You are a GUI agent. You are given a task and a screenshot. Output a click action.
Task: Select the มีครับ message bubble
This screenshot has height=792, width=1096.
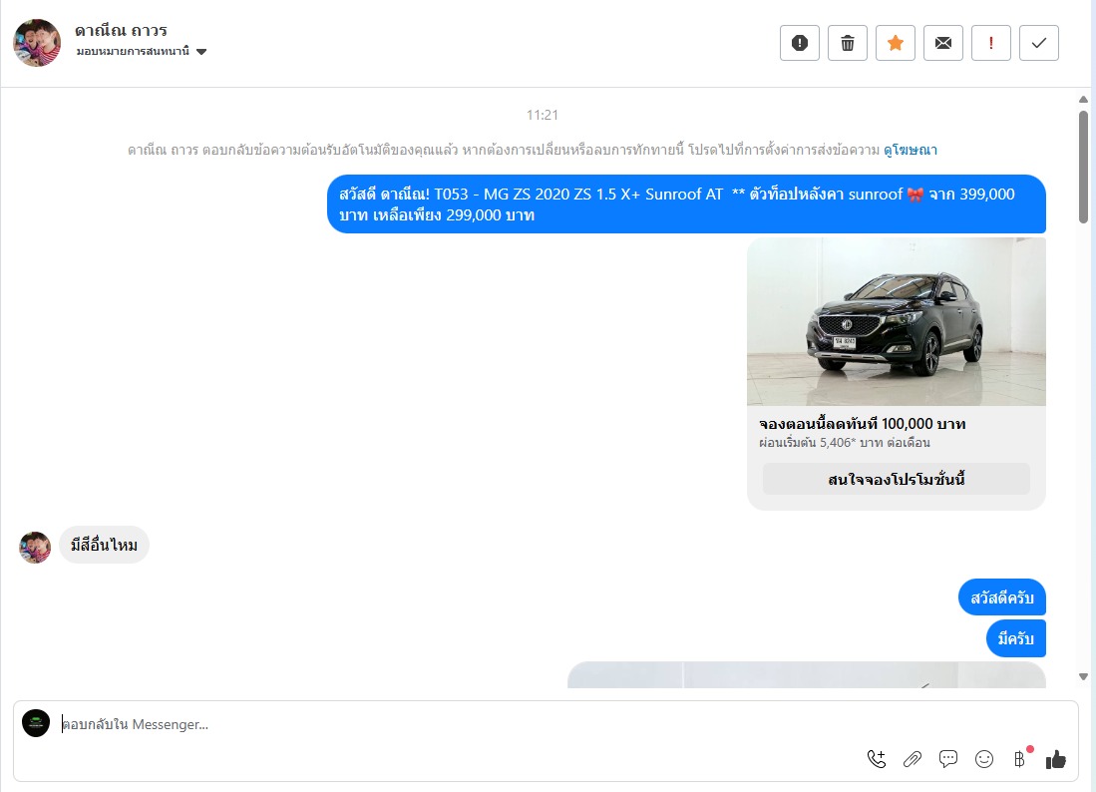[1015, 638]
